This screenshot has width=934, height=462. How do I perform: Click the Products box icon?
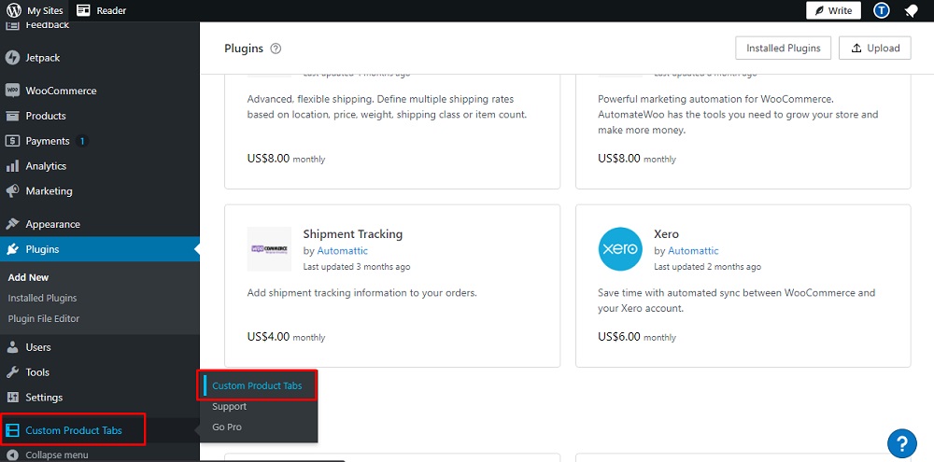click(12, 116)
